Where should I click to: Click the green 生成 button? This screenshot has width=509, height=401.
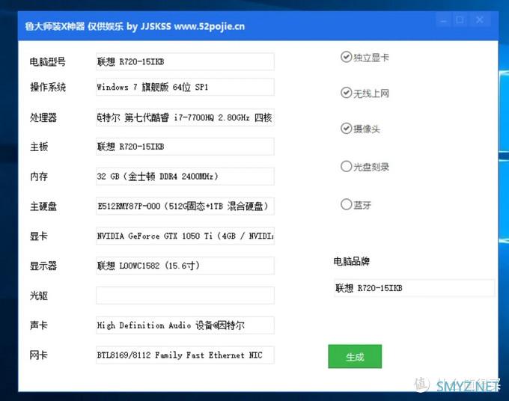(x=355, y=357)
